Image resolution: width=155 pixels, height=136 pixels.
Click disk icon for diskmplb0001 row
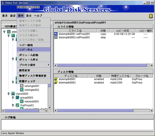(x=56, y=79)
